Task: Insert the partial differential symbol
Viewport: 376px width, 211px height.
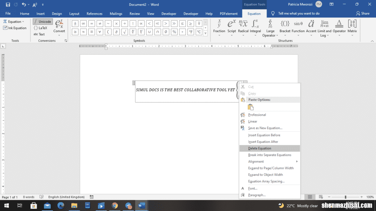Action: click(116, 32)
